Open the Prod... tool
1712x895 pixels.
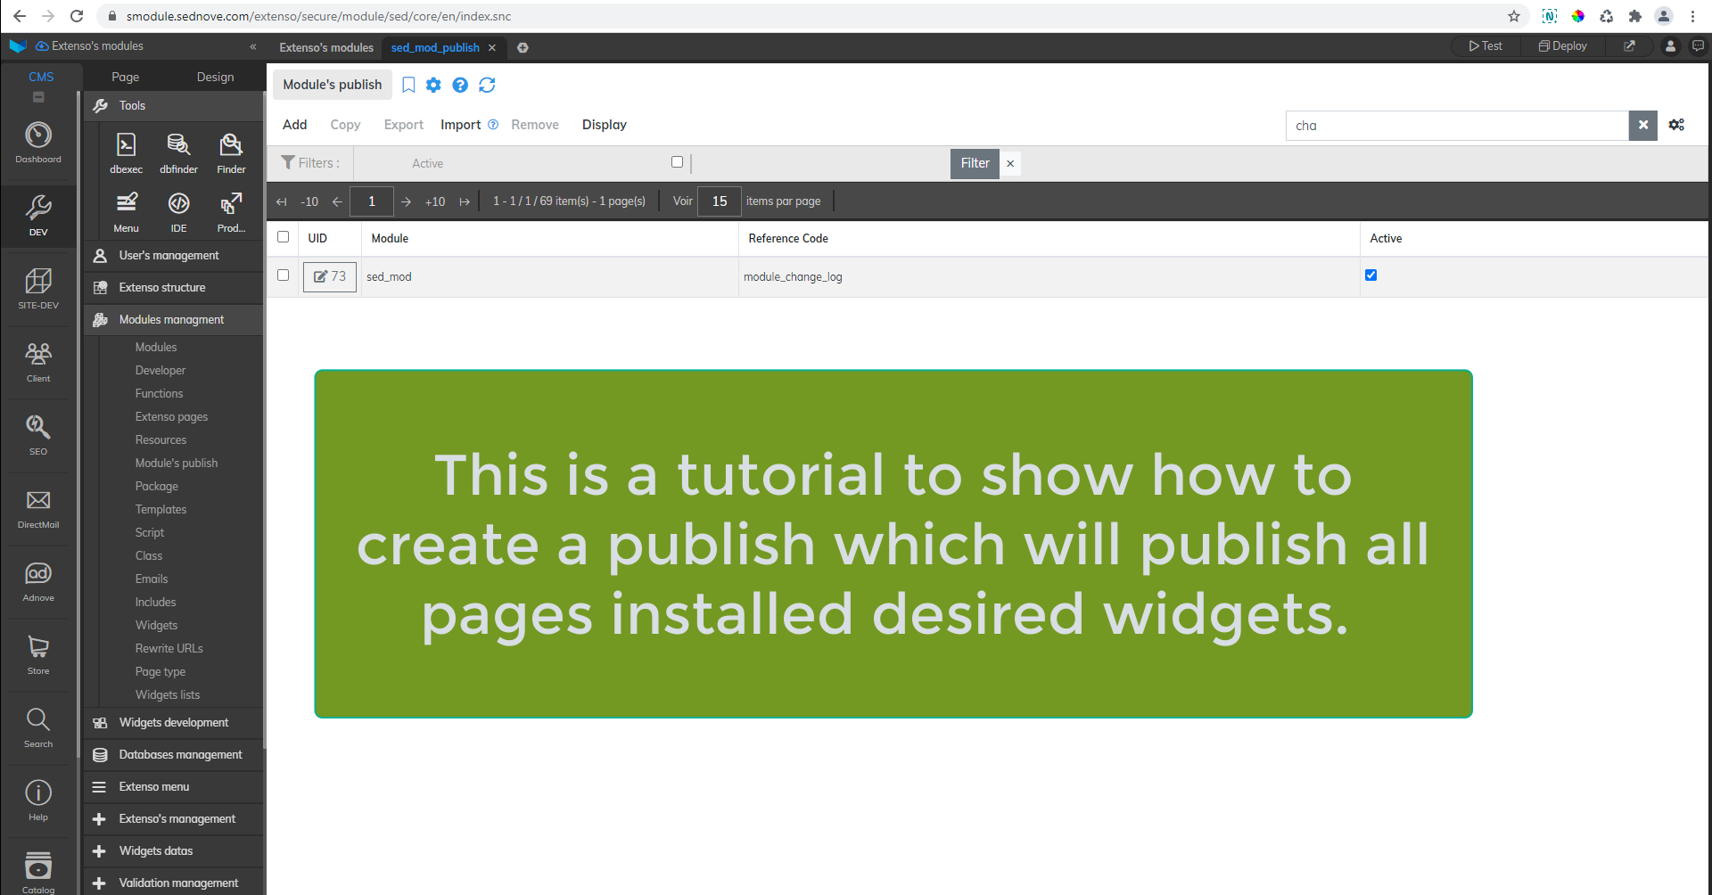pyautogui.click(x=231, y=212)
